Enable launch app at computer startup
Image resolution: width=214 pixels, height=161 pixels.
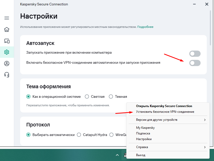pyautogui.click(x=195, y=54)
